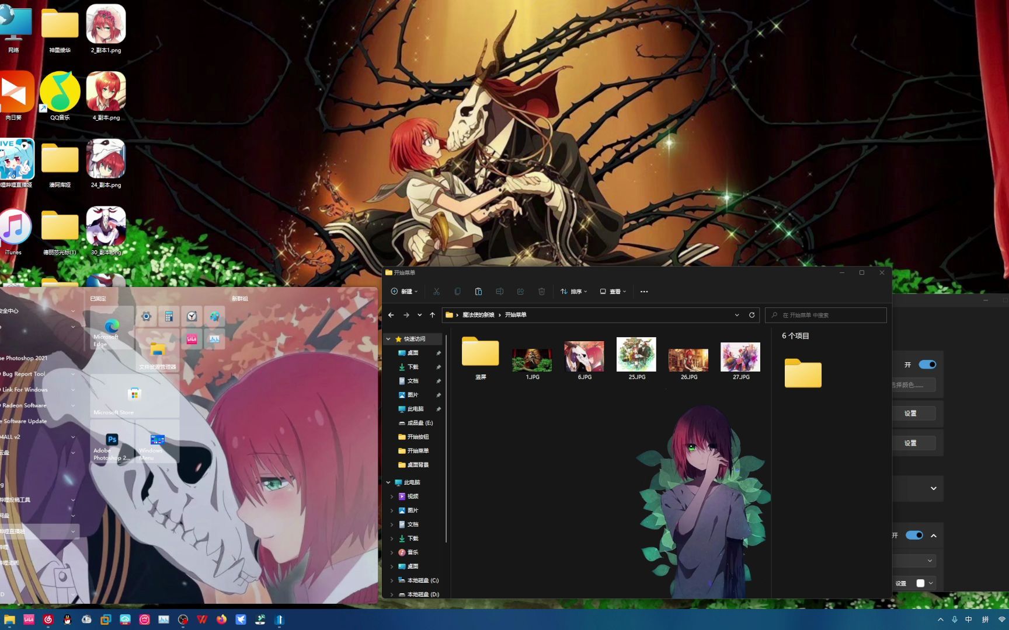Image resolution: width=1009 pixels, height=630 pixels.
Task: Open the 新建 (New) dropdown
Action: [x=405, y=292]
